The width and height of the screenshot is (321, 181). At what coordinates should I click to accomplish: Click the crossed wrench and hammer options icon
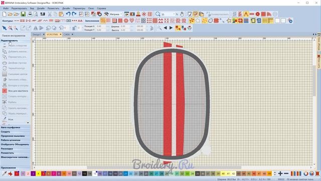coord(106,14)
